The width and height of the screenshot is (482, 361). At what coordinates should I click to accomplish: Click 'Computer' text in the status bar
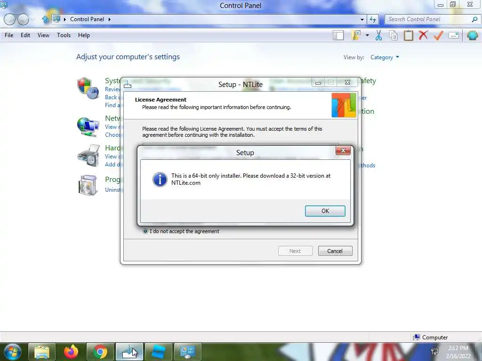(x=434, y=337)
